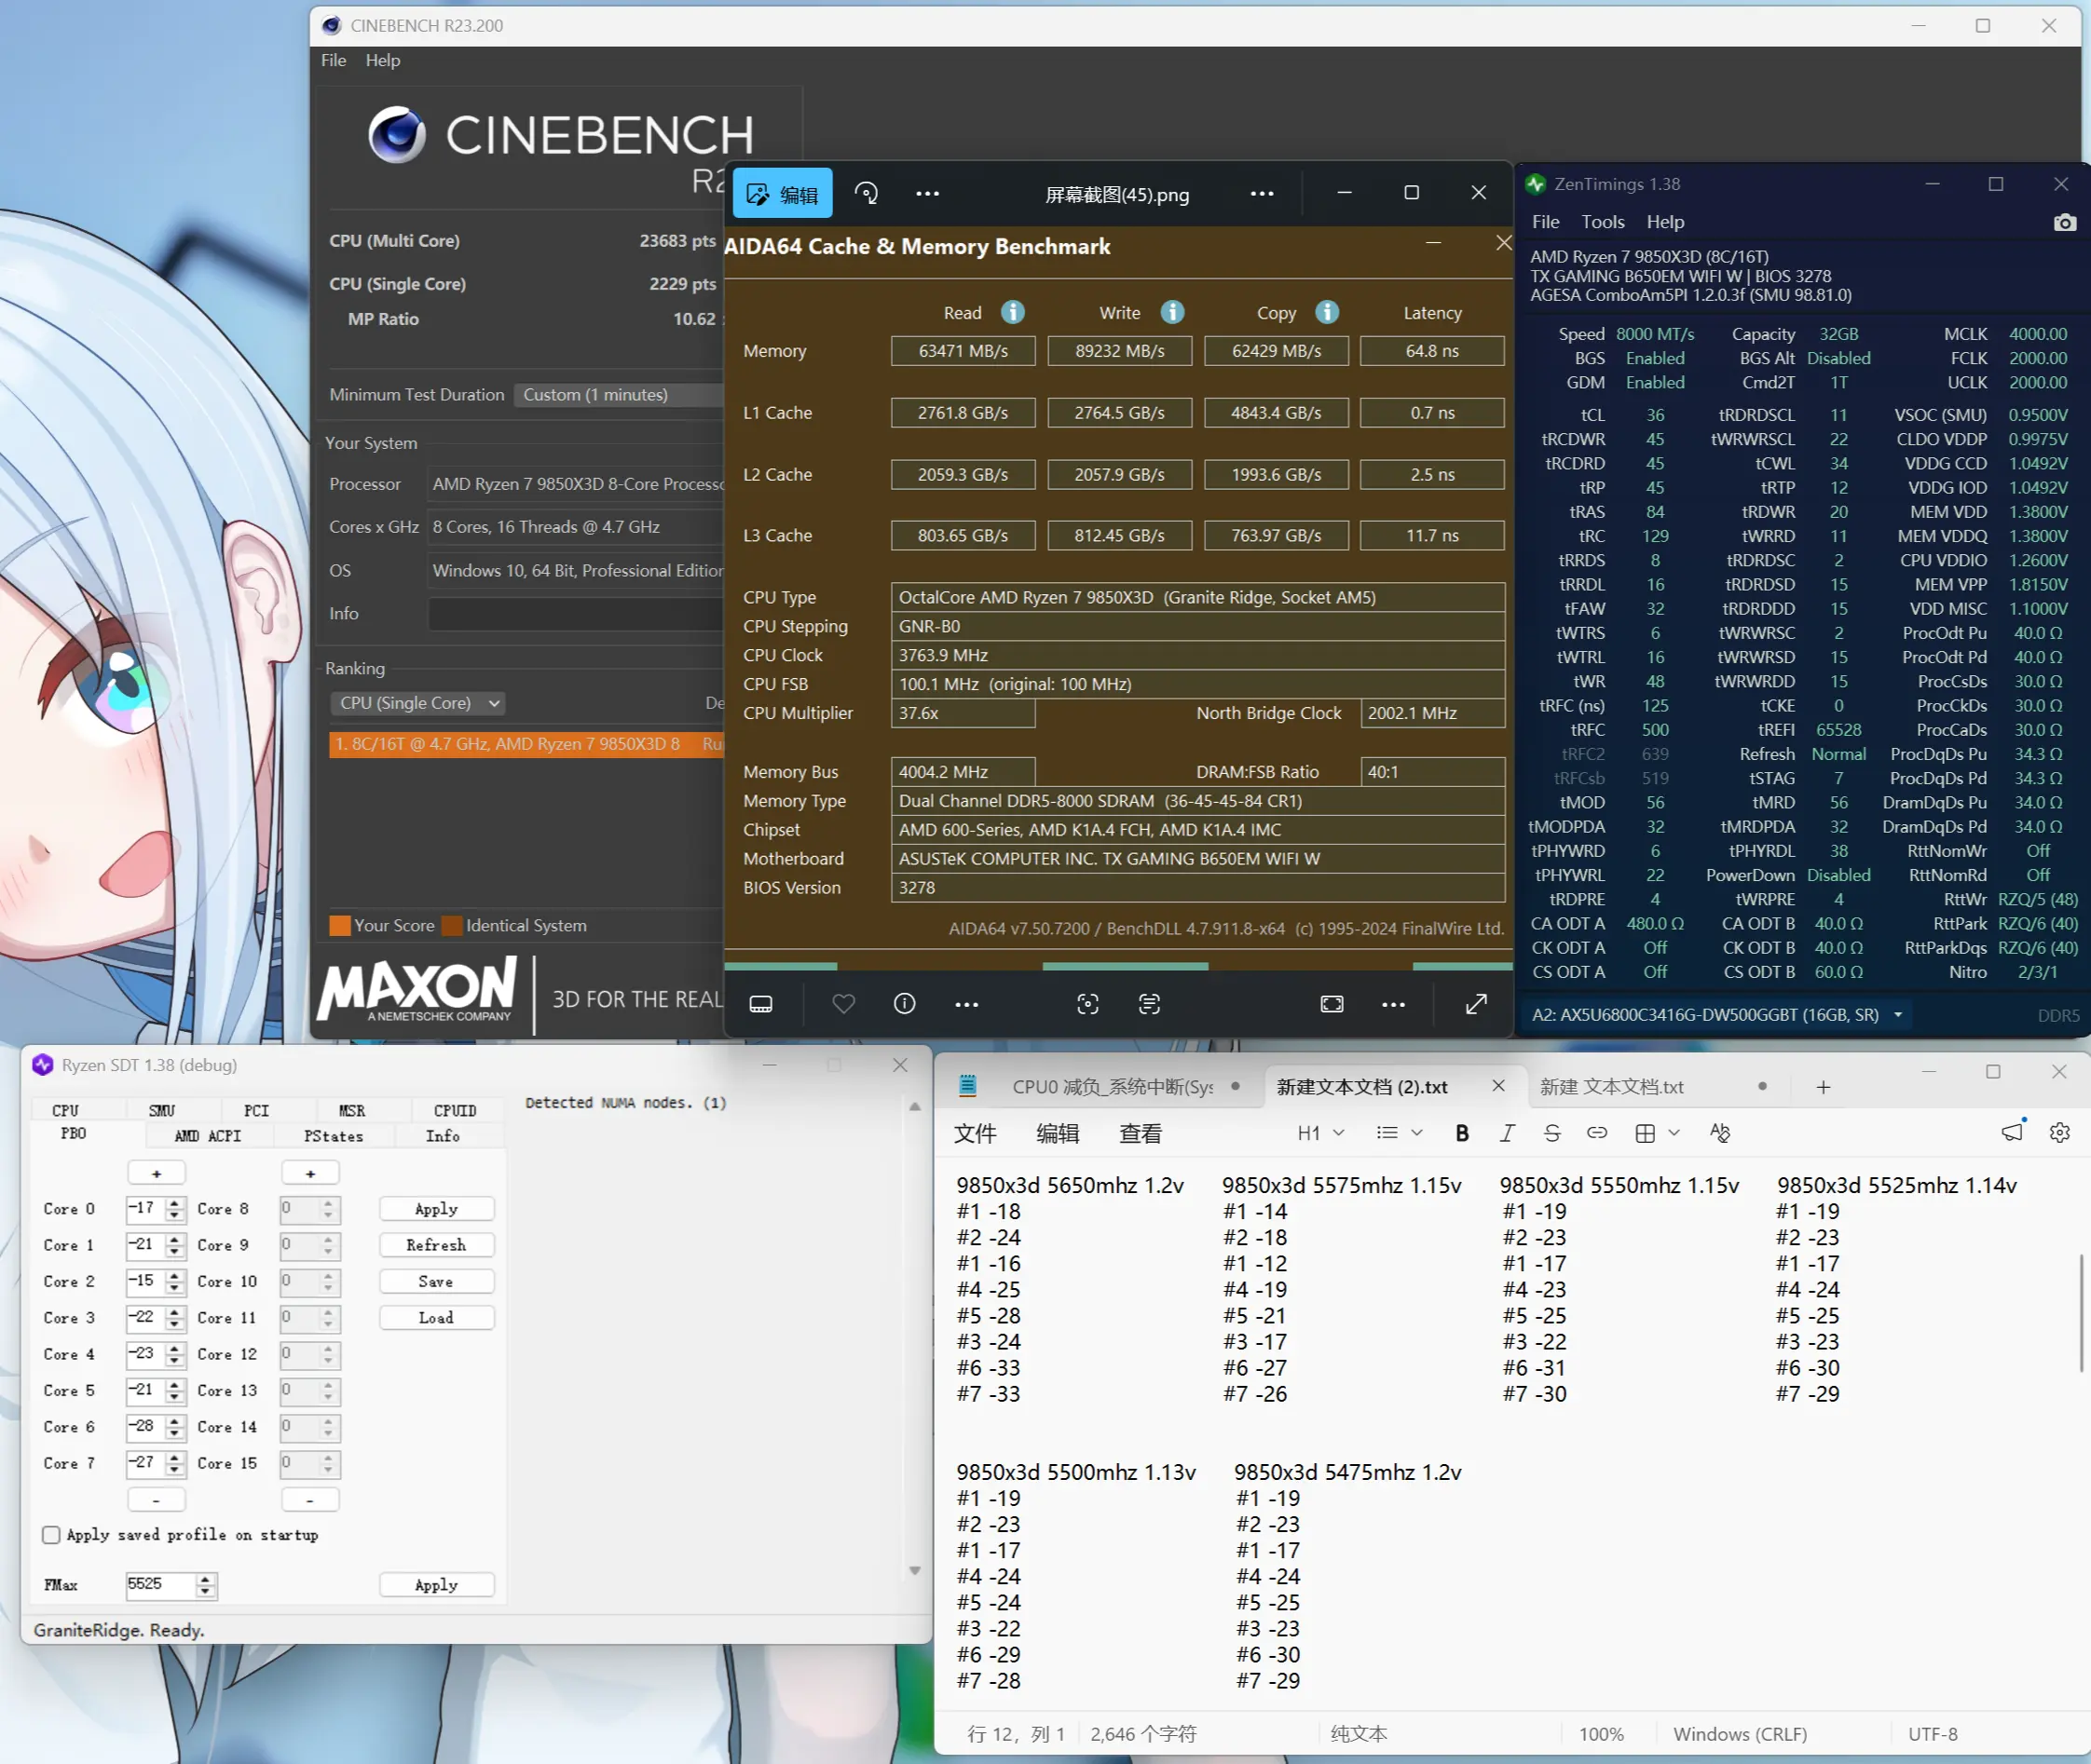Switch to the SMU tab in Ryzen SDT
This screenshot has height=1764, width=2091.
[161, 1111]
